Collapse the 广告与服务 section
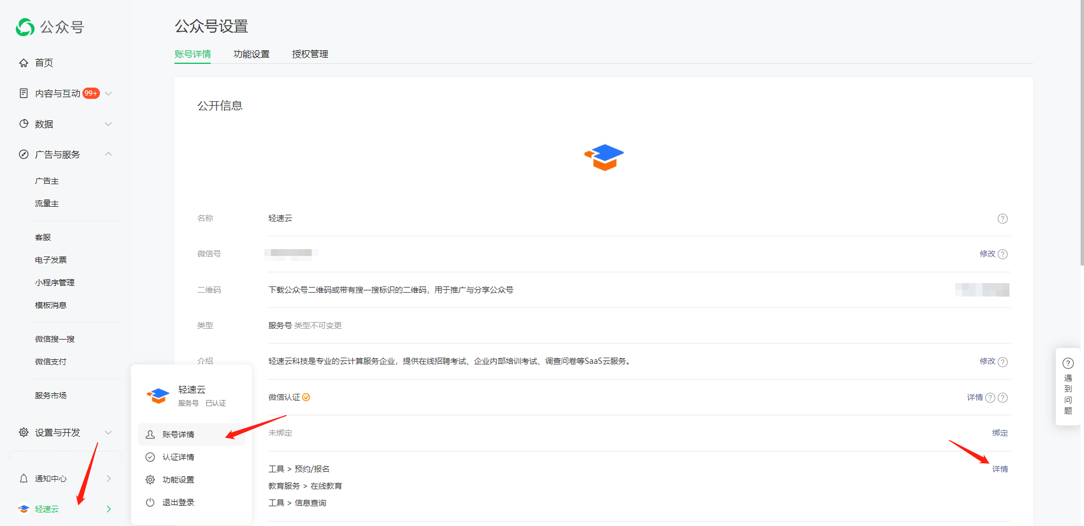 point(108,154)
